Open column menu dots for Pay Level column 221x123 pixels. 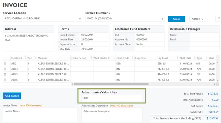click(x=177, y=58)
